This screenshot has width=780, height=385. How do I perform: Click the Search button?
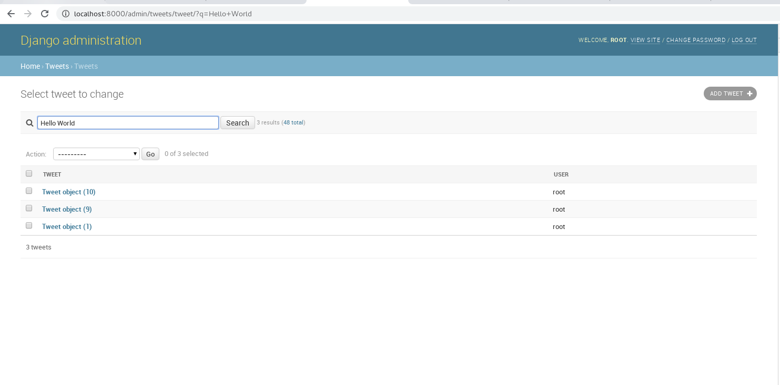(x=238, y=123)
